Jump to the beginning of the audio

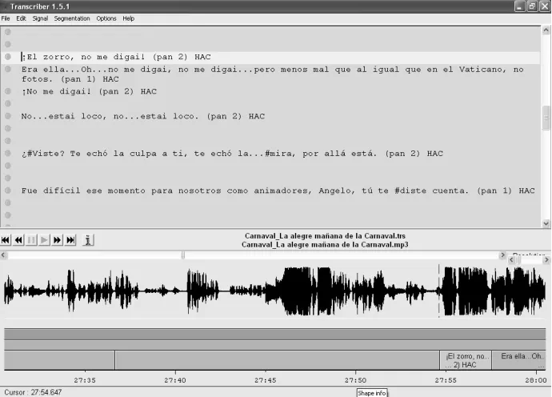point(6,240)
